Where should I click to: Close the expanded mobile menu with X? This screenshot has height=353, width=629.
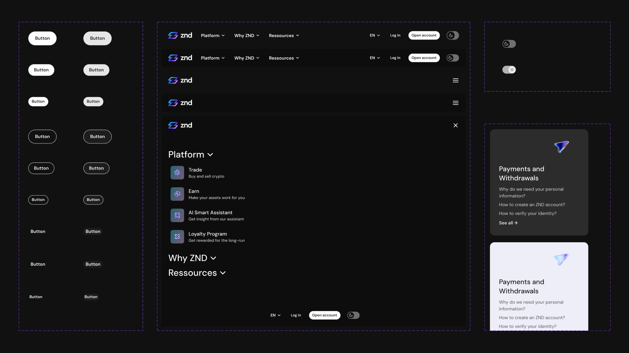tap(455, 125)
